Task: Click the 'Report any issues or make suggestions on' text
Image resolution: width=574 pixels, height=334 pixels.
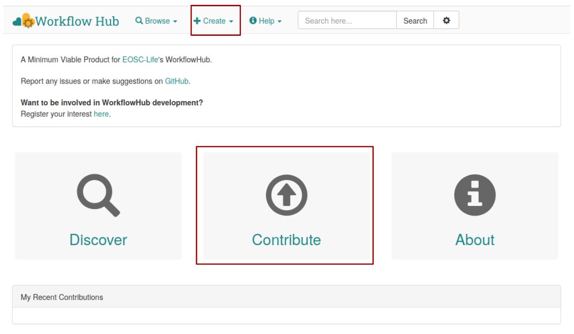Action: (x=92, y=81)
